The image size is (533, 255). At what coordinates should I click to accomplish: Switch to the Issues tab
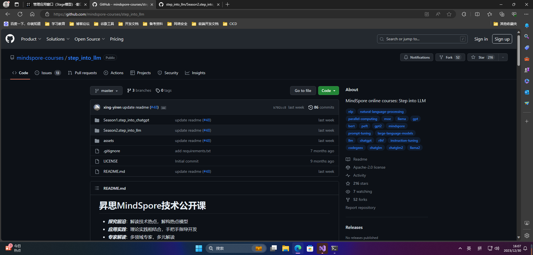(x=48, y=73)
